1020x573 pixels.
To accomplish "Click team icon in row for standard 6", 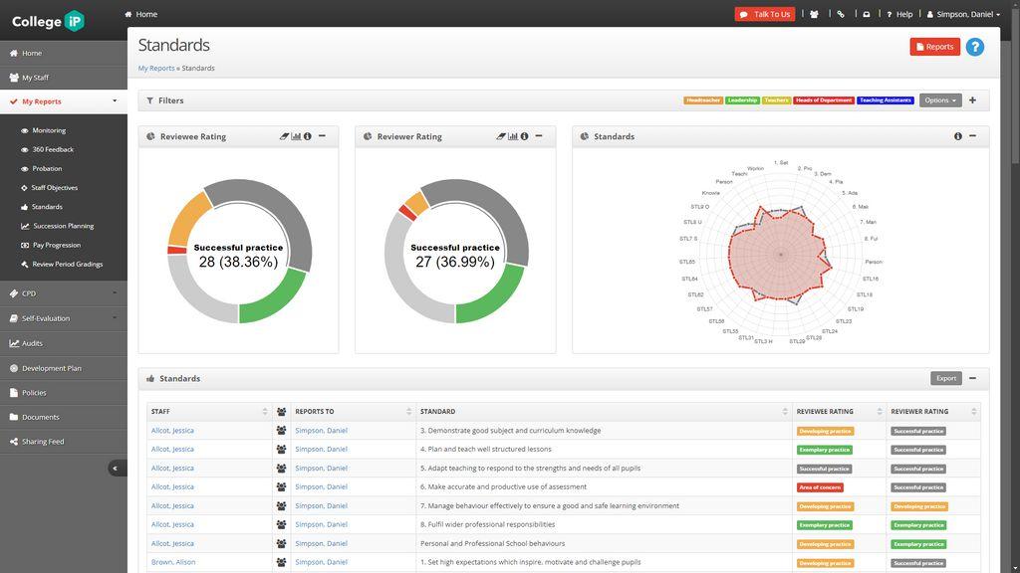I will [x=281, y=486].
